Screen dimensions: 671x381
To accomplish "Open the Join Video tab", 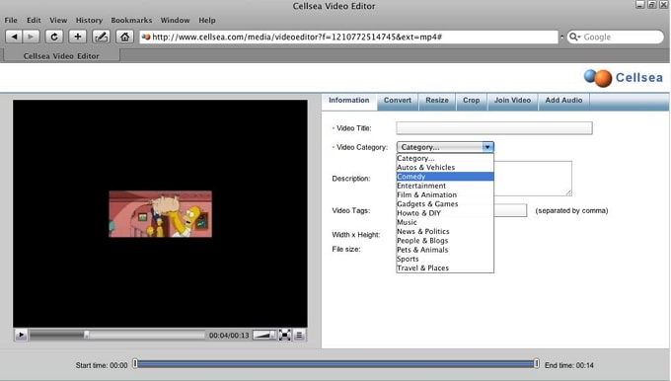I will [x=512, y=101].
